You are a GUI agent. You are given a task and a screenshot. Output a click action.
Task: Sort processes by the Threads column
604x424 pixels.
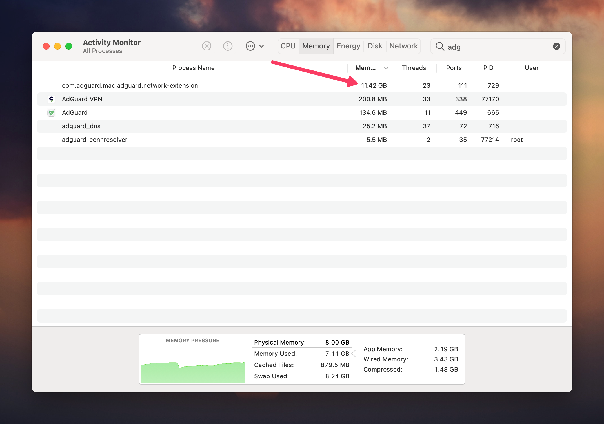414,68
